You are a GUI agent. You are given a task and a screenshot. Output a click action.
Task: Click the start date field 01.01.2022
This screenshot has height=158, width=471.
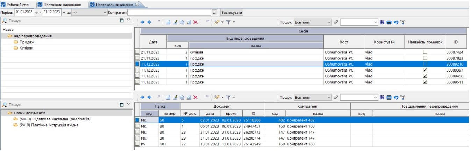tap(24, 12)
